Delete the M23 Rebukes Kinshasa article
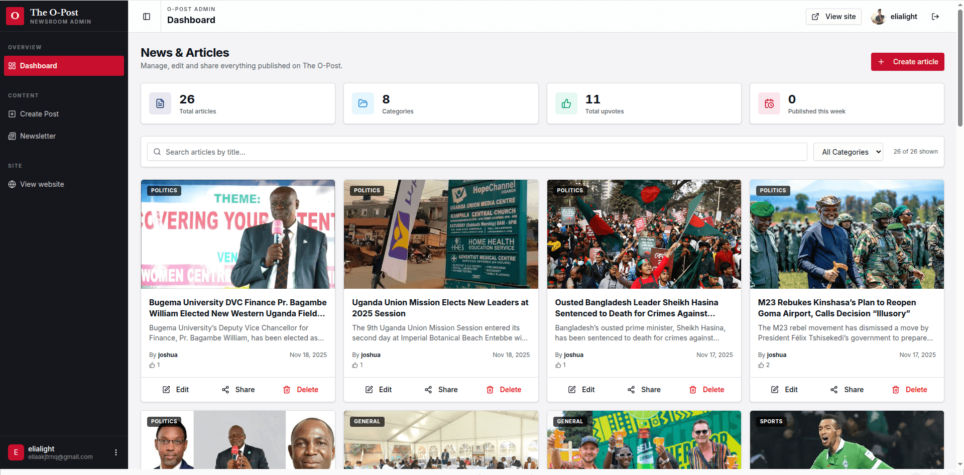964x475 pixels. click(909, 390)
